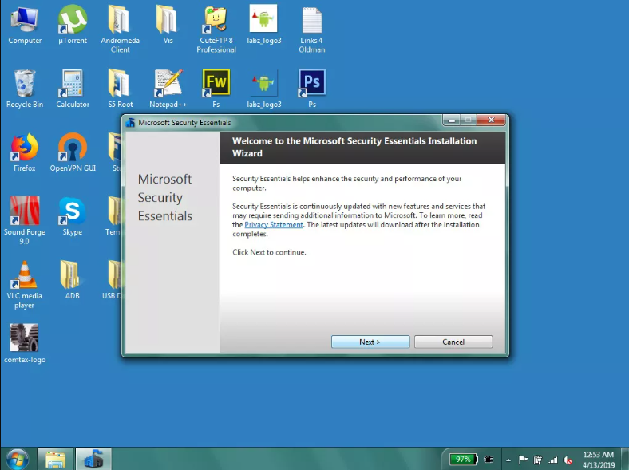Select the Vis folder icon
The height and width of the screenshot is (470, 629).
click(x=168, y=26)
